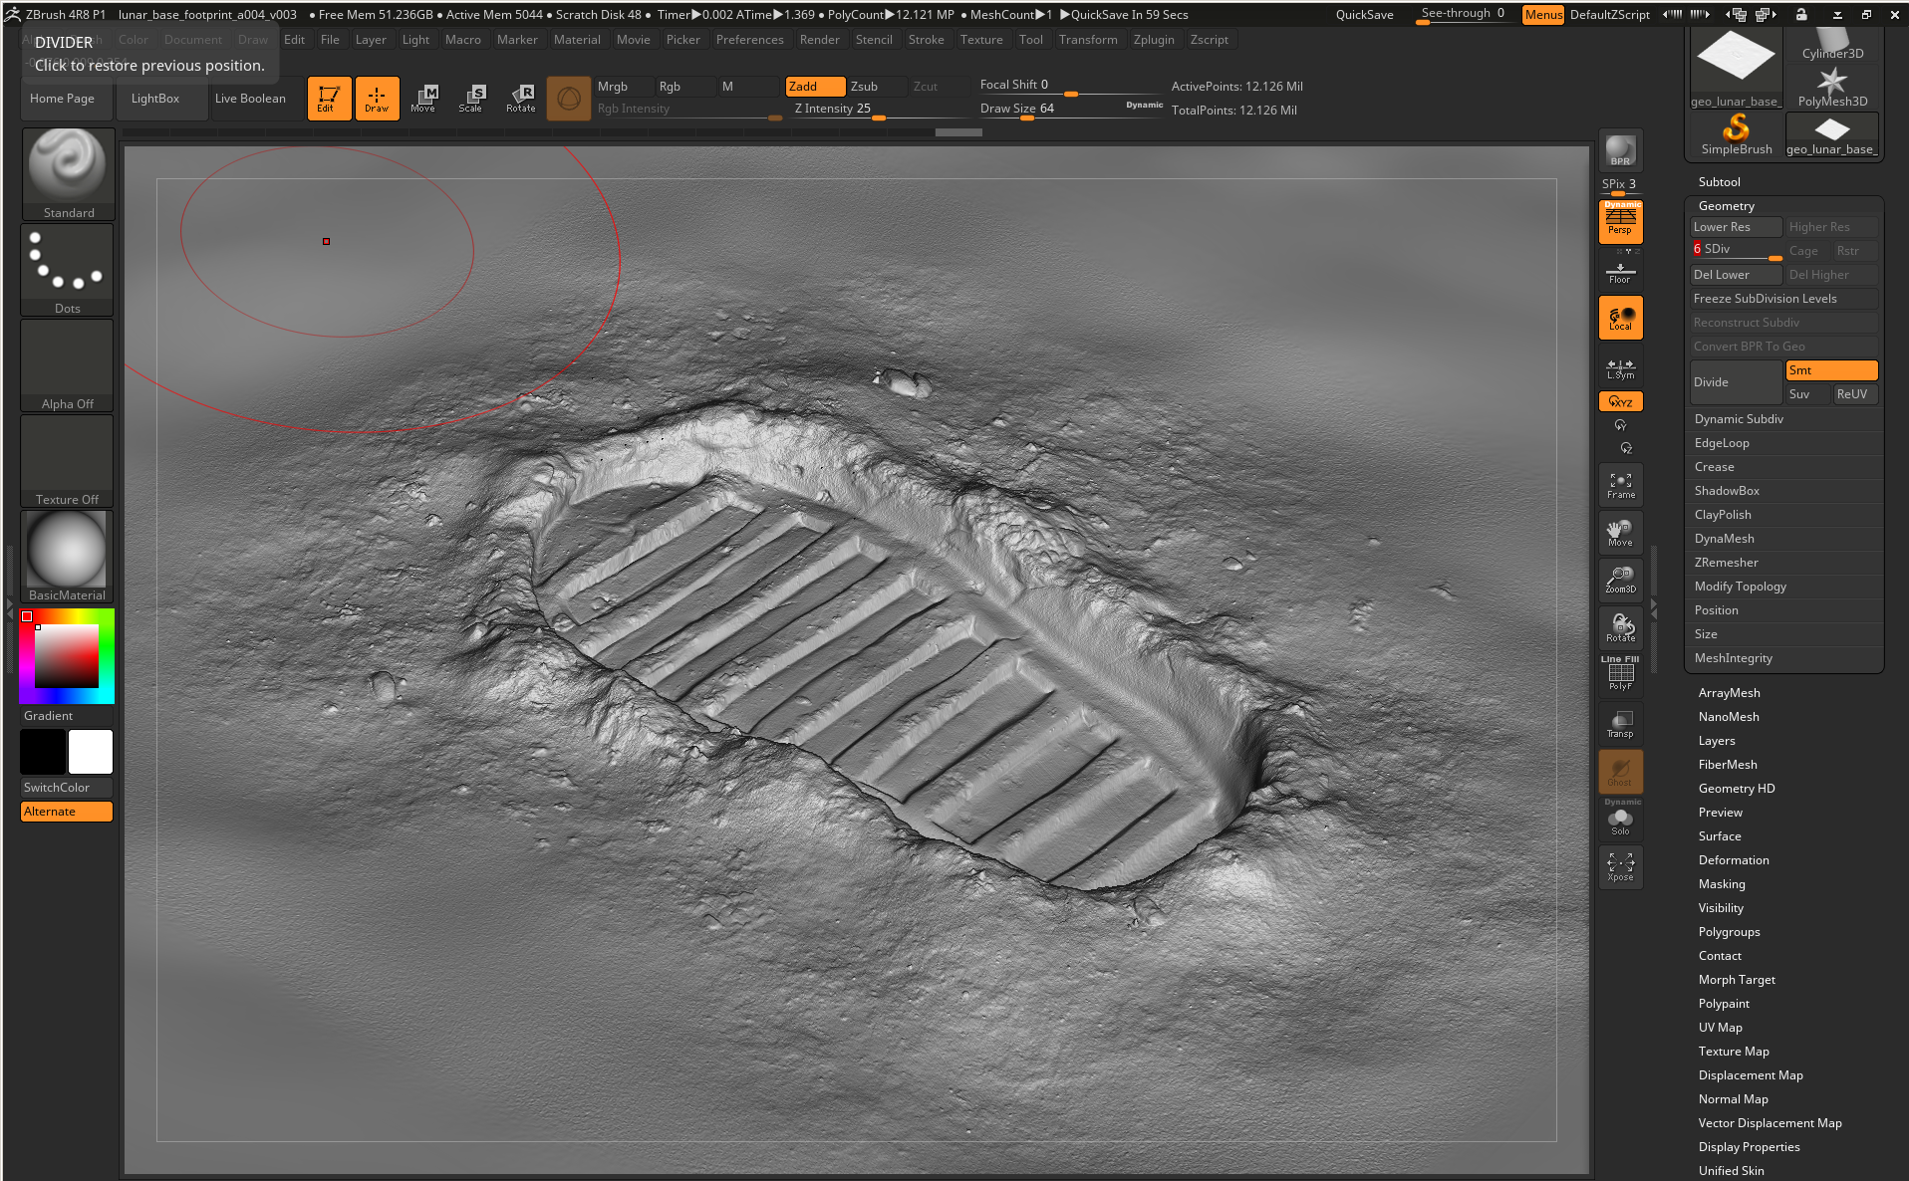The width and height of the screenshot is (1909, 1181).
Task: Toggle the Alternate color button
Action: (67, 812)
